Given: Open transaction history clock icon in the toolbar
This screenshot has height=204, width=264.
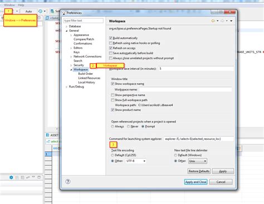Looking at the screenshot, I should point(40,11).
